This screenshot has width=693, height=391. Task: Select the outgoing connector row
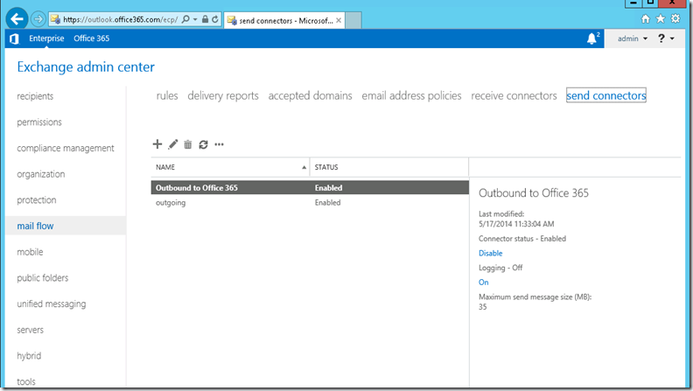pyautogui.click(x=310, y=203)
